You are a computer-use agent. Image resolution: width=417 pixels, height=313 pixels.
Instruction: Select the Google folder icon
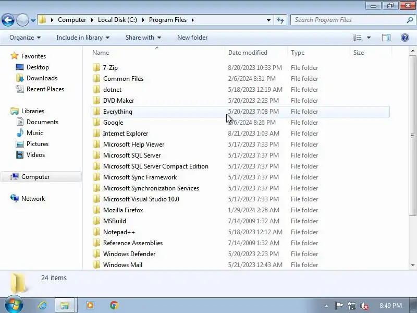point(96,123)
